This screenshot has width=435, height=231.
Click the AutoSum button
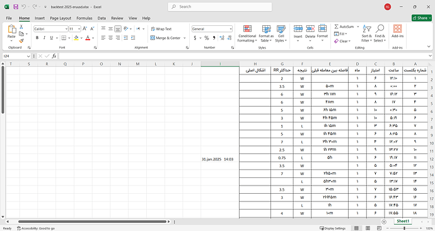coord(344,27)
